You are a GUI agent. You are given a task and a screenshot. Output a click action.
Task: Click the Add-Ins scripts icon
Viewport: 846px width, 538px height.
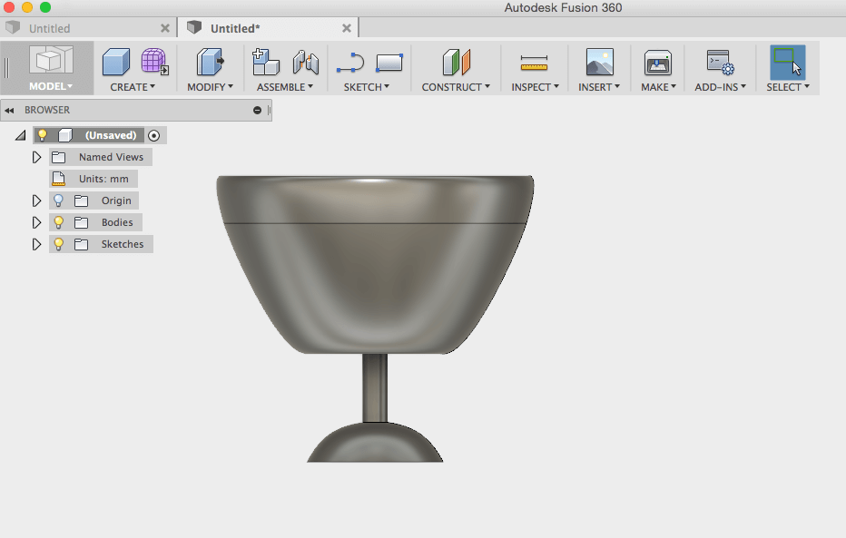[721, 62]
